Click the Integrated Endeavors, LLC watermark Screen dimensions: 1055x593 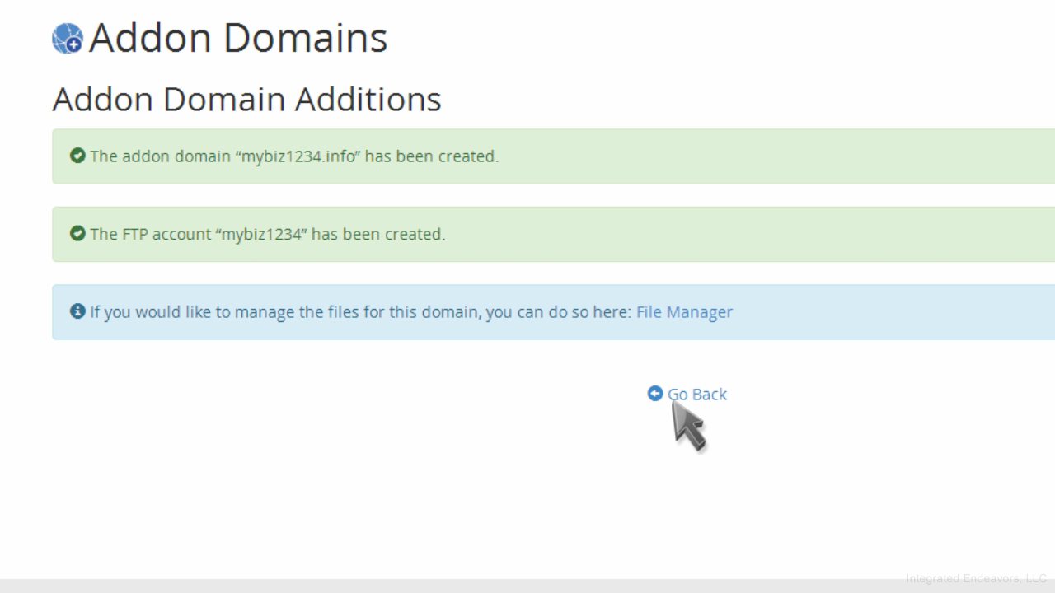point(976,578)
